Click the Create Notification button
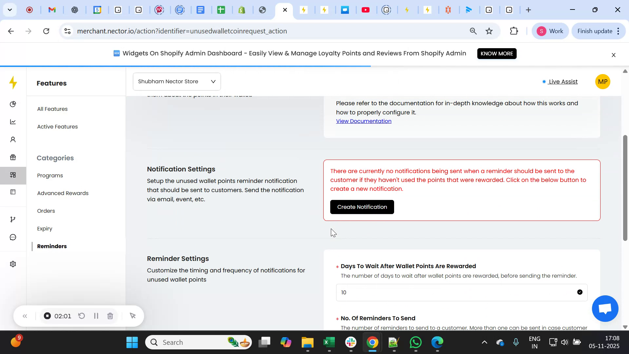Image resolution: width=629 pixels, height=354 pixels. 362,207
